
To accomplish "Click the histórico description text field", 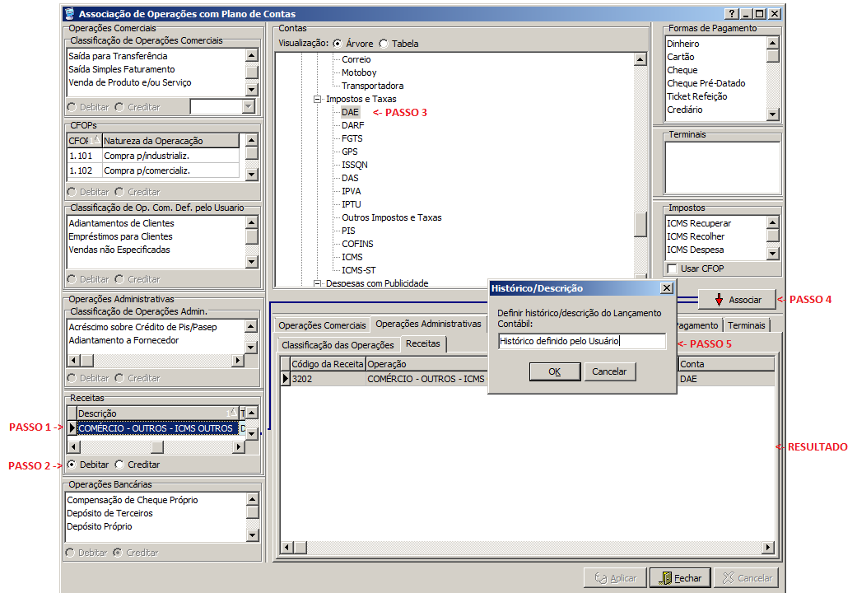I will (x=581, y=341).
